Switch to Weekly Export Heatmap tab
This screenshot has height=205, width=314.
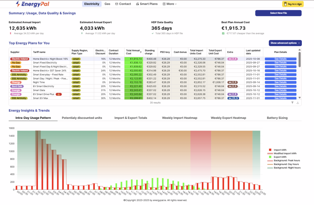coord(228,118)
